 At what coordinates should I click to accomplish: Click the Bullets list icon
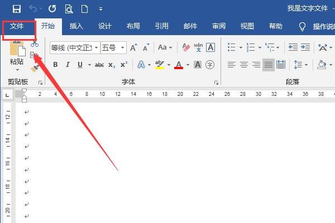click(232, 47)
